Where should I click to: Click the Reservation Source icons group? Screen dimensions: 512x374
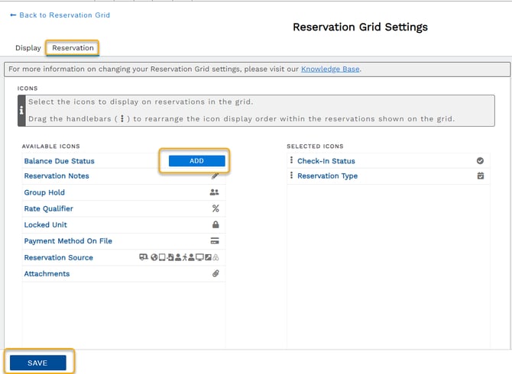click(179, 258)
